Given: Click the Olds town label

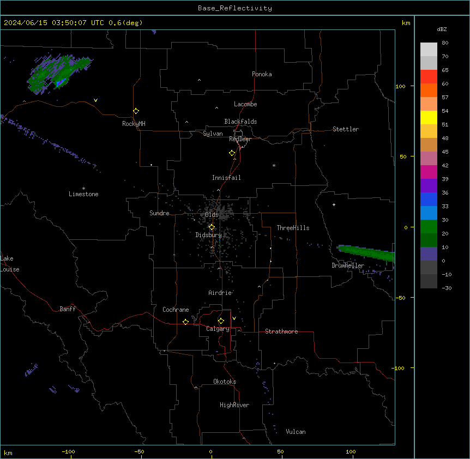Looking at the screenshot, I should pos(212,215).
